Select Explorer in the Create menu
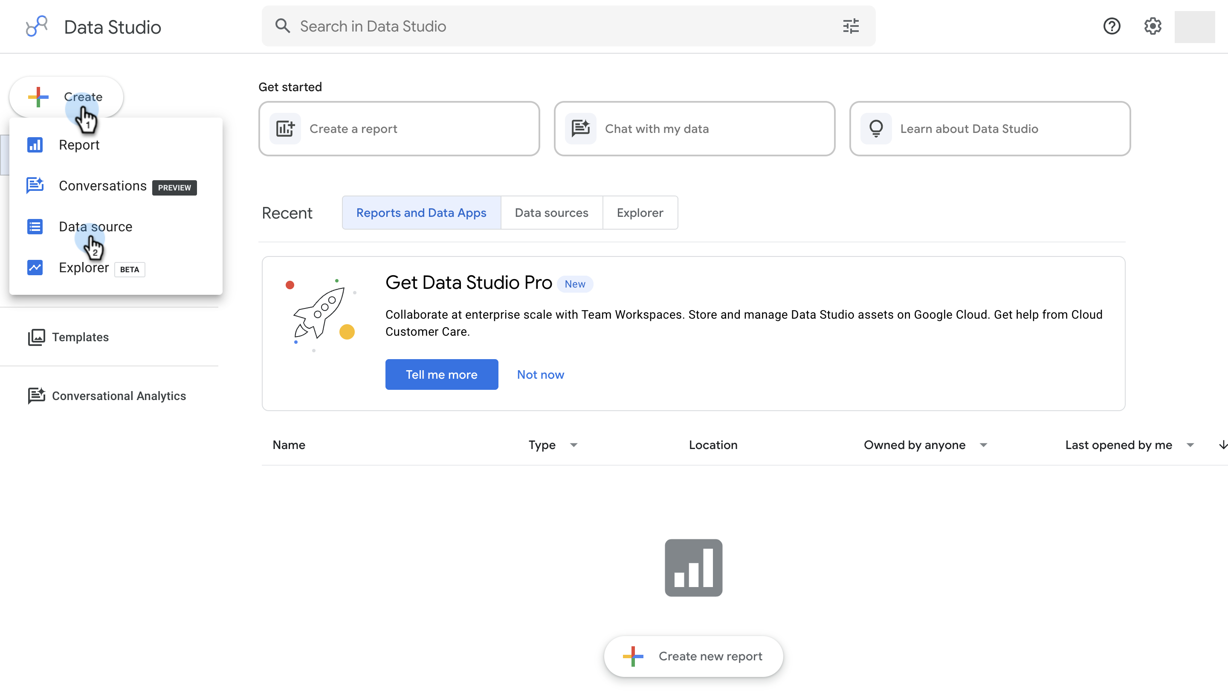 (116, 268)
